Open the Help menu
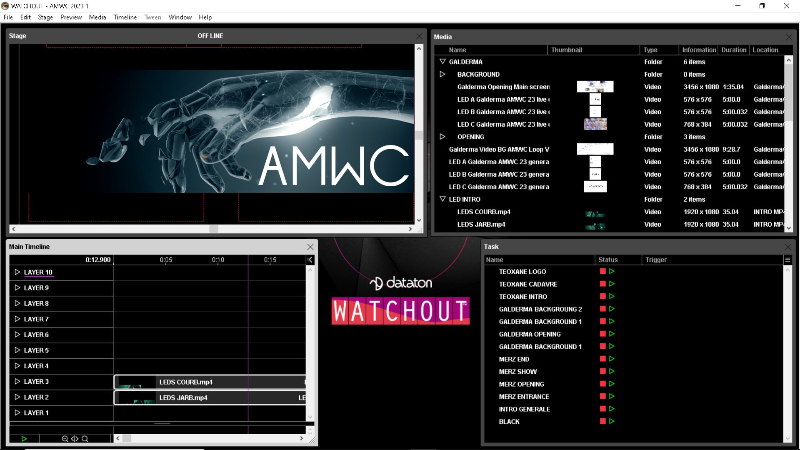The height and width of the screenshot is (450, 800). click(205, 17)
